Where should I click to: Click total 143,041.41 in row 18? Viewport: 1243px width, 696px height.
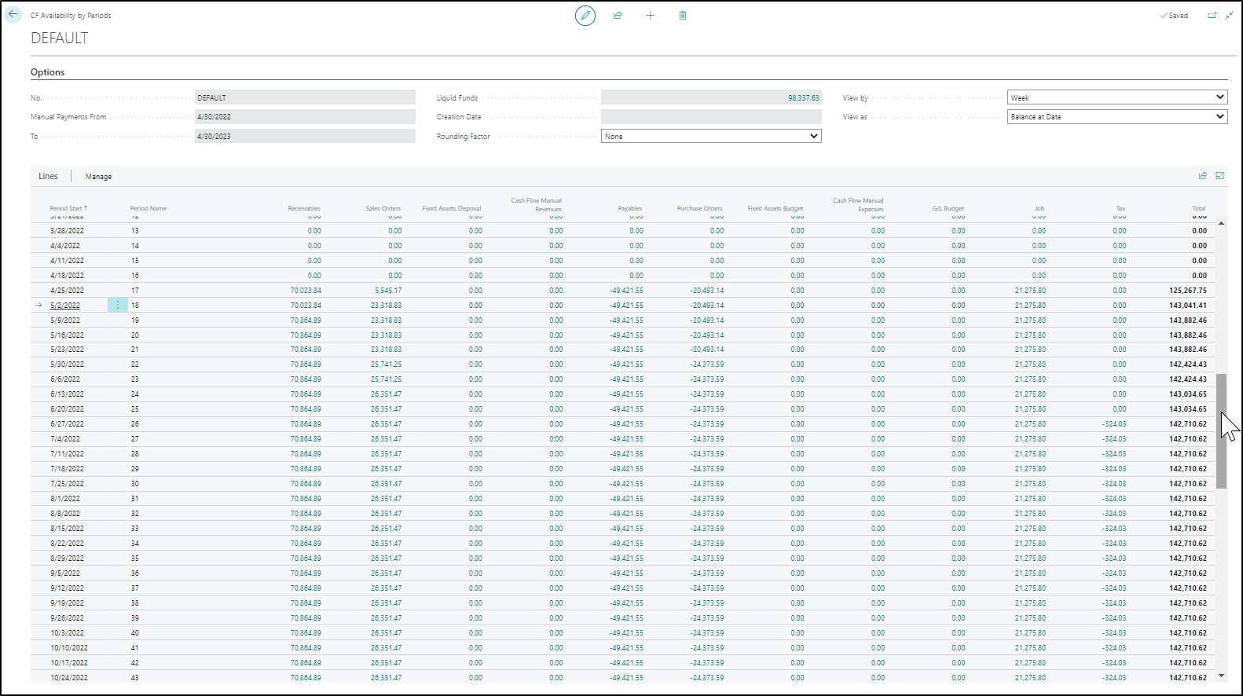click(x=1188, y=306)
